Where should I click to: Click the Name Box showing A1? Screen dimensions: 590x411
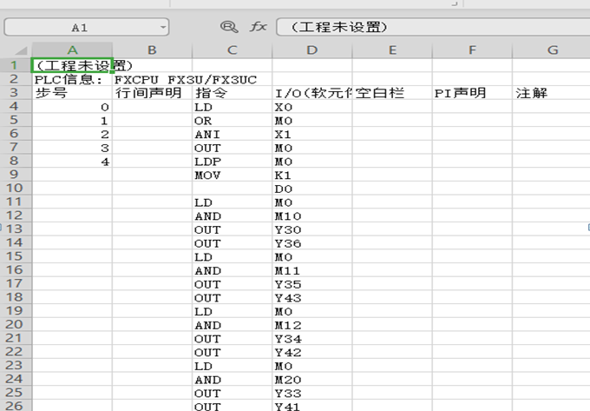pyautogui.click(x=86, y=27)
